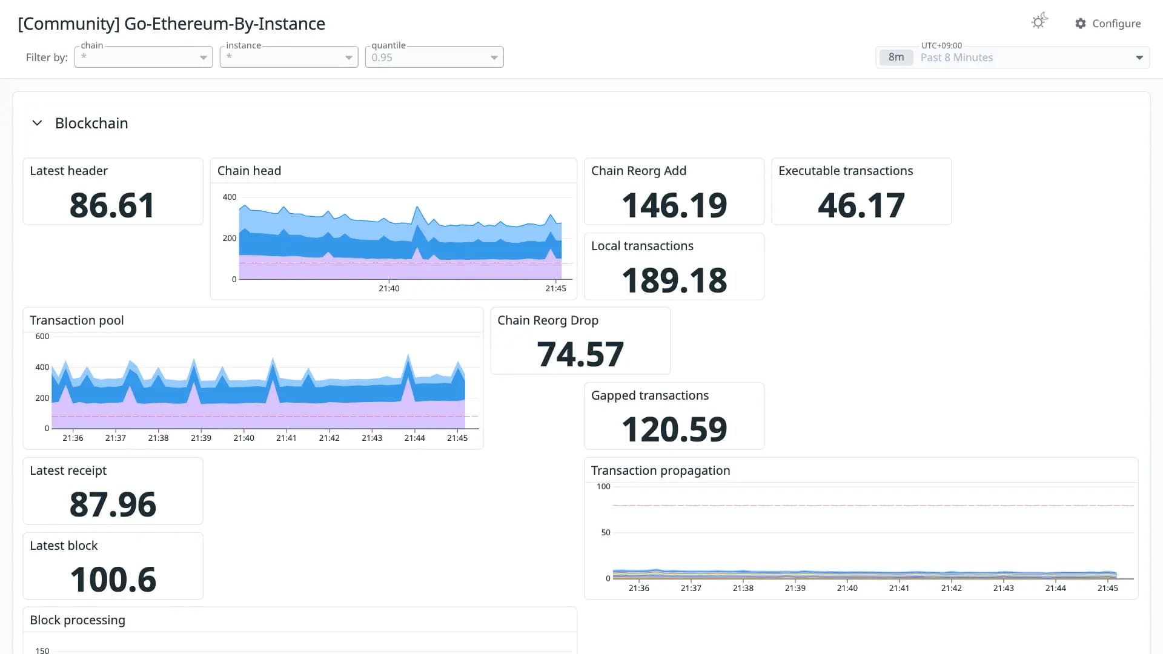
Task: Click the Block processing widget title
Action: (78, 620)
